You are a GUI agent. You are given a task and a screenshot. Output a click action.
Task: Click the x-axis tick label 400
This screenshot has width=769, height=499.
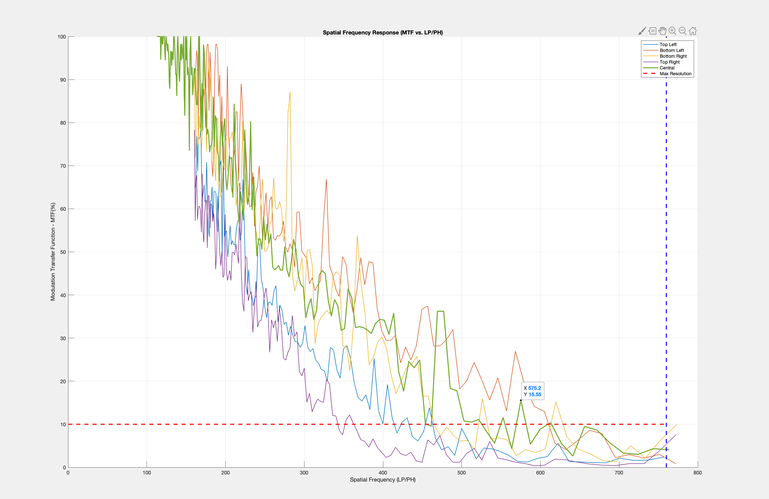coord(382,472)
